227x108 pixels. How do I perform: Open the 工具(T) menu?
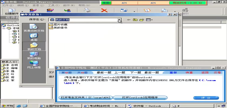(54, 5)
